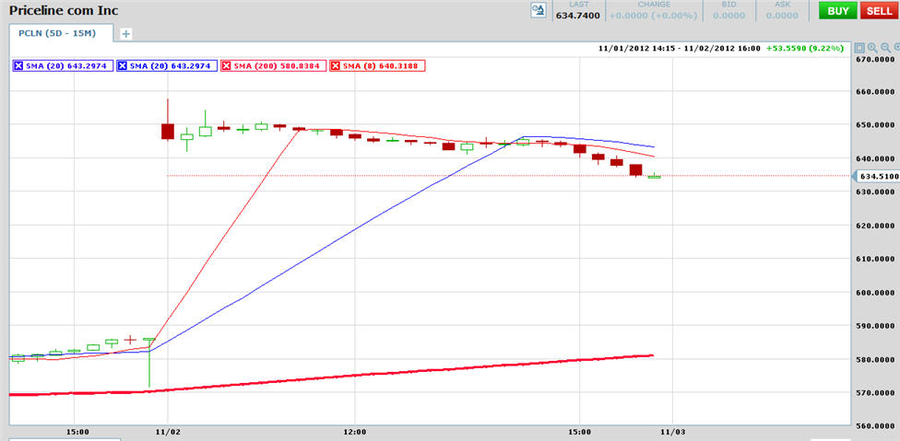Click the red SELL button
Image resolution: width=900 pixels, height=441 pixels.
879,11
